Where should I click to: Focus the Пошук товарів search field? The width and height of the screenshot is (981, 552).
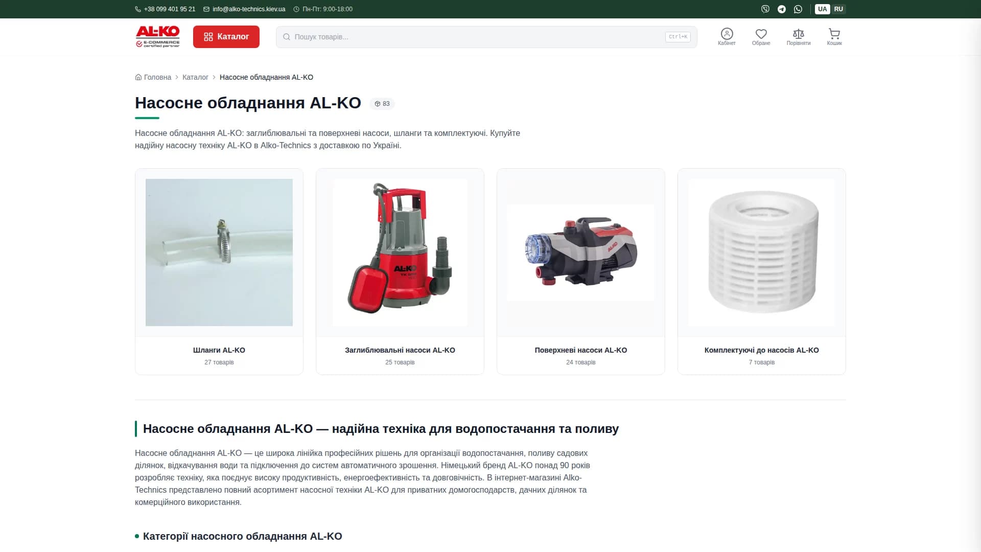(x=486, y=37)
